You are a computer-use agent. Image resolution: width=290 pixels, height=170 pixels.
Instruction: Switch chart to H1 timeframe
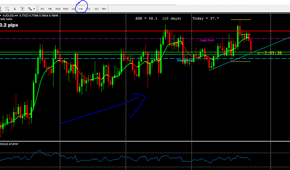click(x=73, y=9)
